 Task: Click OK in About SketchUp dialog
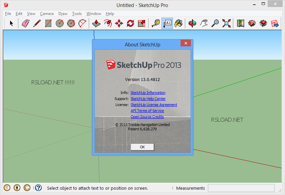click(x=142, y=147)
